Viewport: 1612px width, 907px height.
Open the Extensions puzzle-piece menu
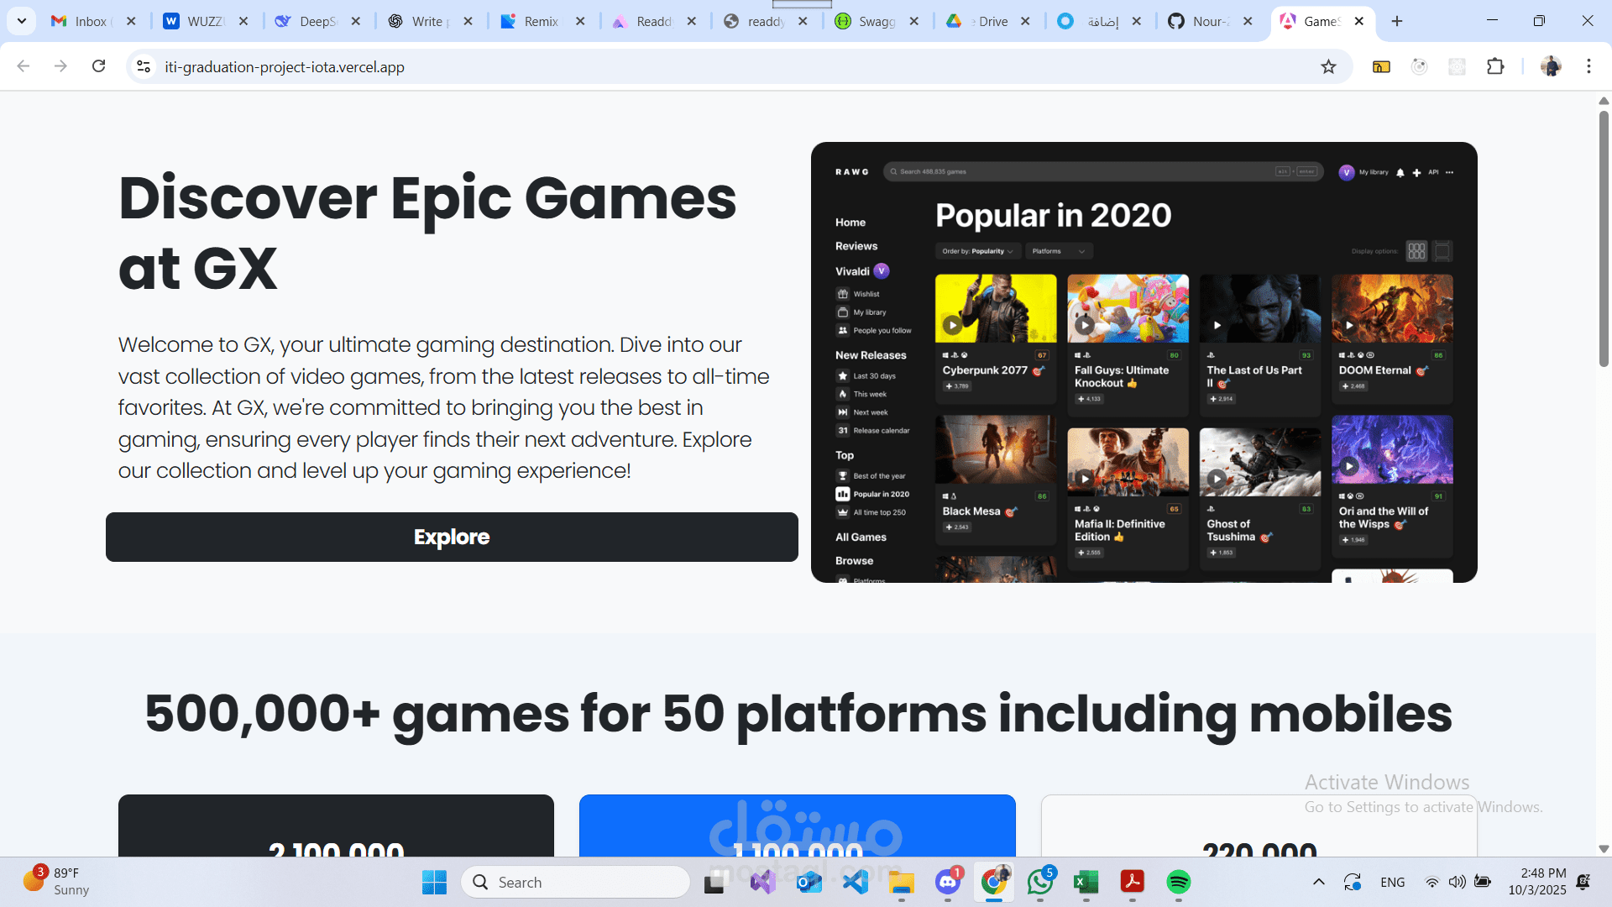(1495, 66)
